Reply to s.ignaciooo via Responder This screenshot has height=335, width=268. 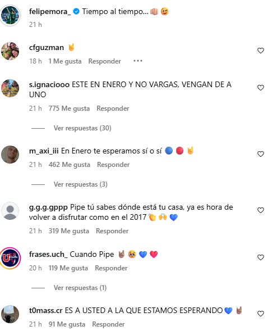tap(113, 108)
